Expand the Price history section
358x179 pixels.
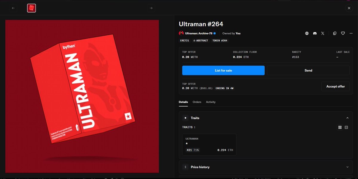point(266,167)
